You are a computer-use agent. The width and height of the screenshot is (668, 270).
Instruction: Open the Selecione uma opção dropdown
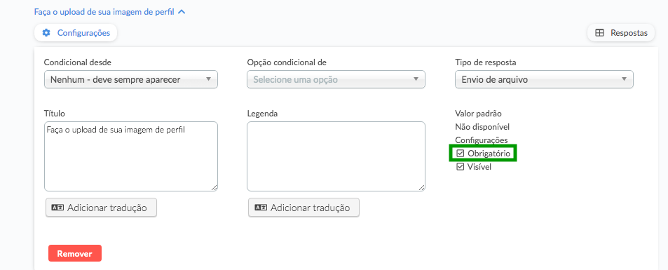pyautogui.click(x=336, y=79)
